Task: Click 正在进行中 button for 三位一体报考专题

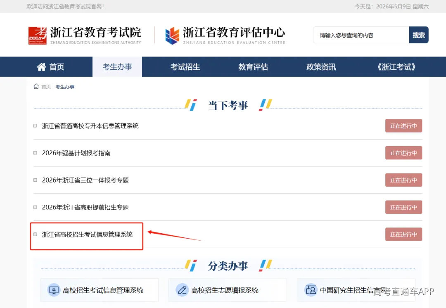Action: coord(403,180)
